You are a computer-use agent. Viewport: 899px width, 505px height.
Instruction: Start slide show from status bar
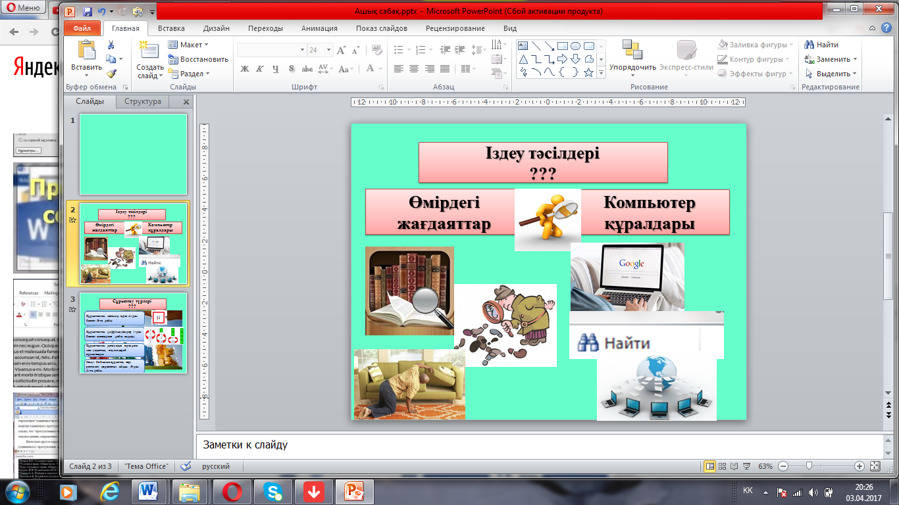pyautogui.click(x=746, y=466)
